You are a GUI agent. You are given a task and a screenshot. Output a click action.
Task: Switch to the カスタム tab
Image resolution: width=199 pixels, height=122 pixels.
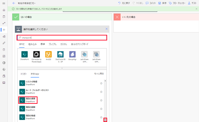pos(64,44)
